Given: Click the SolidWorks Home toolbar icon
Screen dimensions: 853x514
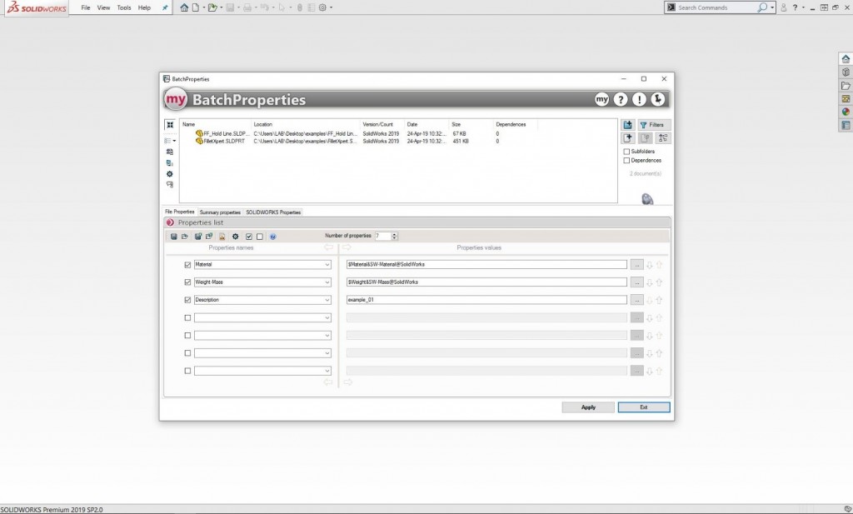Looking at the screenshot, I should [184, 7].
